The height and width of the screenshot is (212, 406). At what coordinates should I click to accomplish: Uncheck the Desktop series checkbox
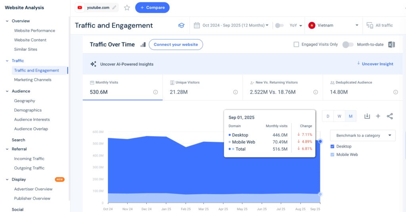(333, 146)
